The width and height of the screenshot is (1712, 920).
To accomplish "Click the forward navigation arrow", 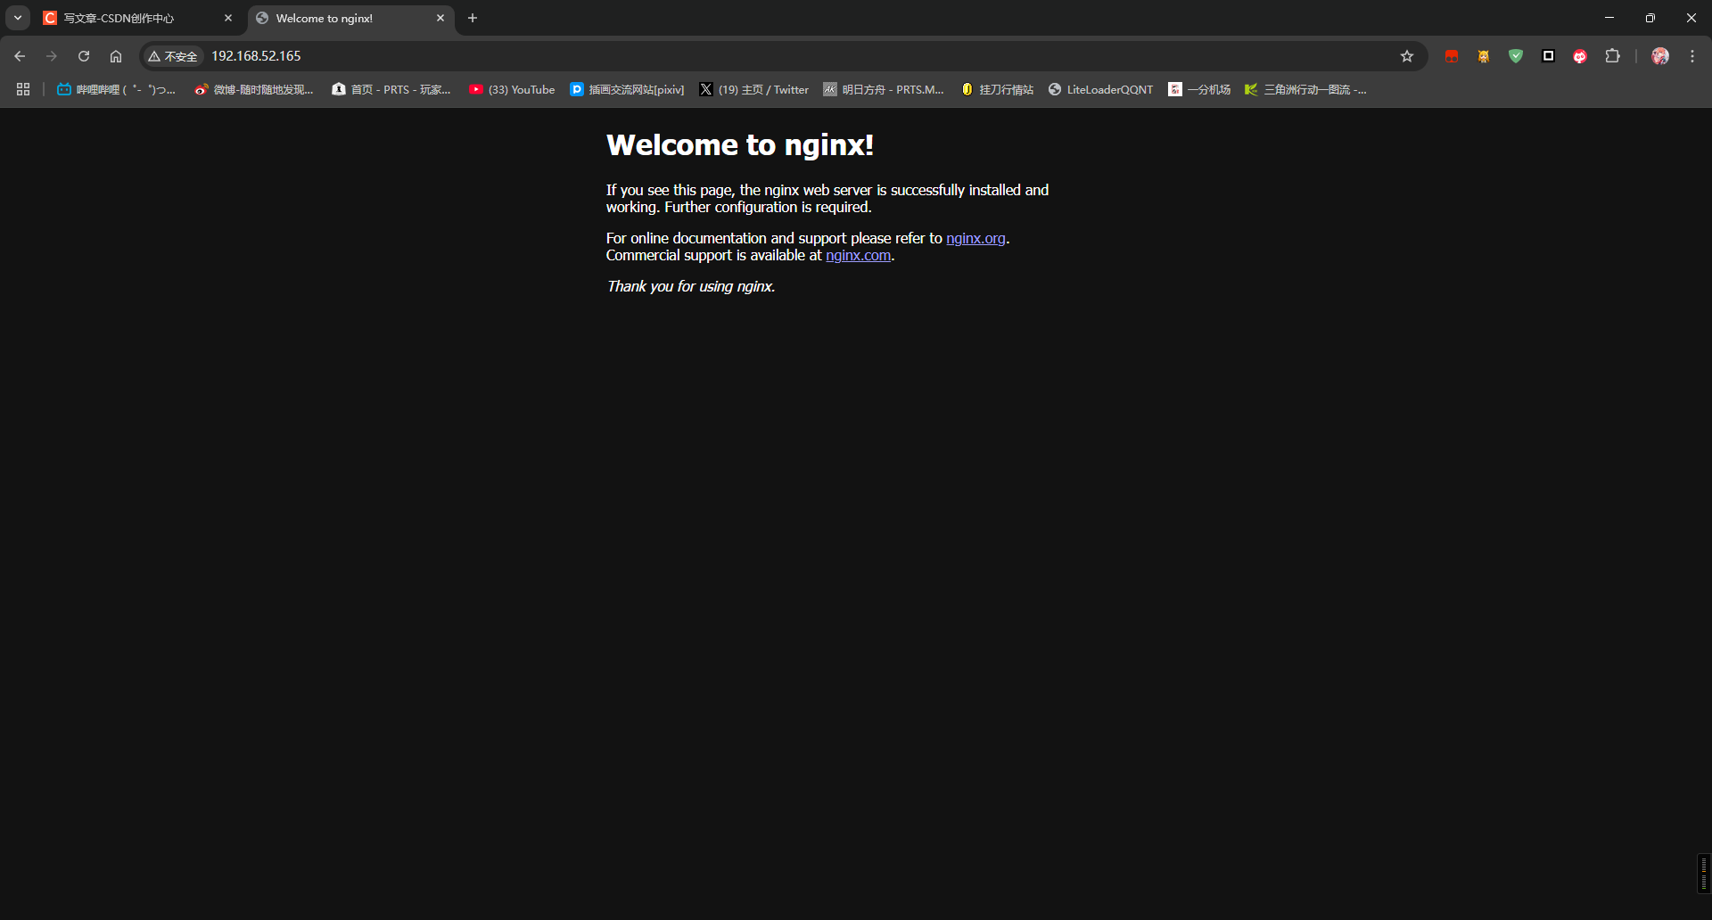I will tap(52, 56).
